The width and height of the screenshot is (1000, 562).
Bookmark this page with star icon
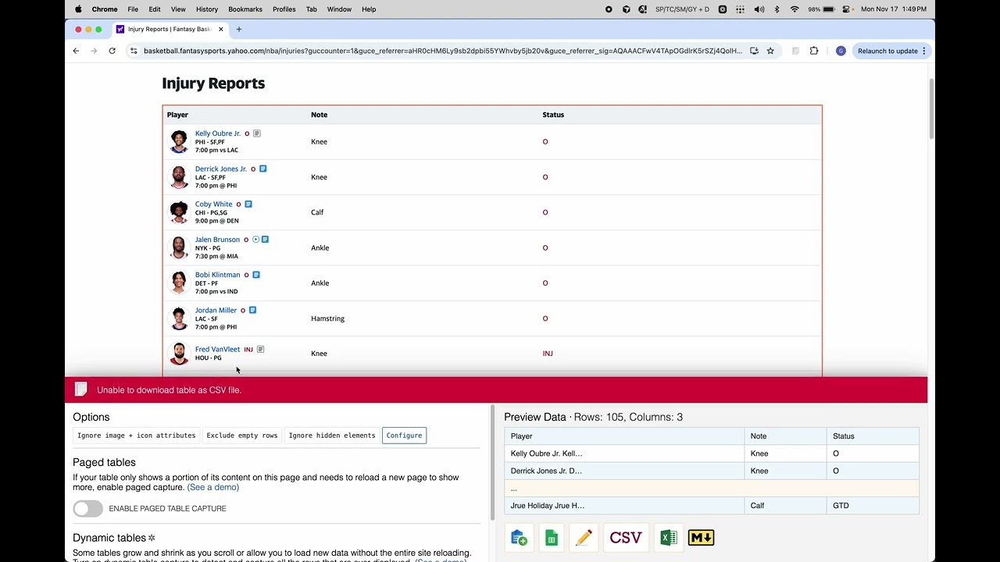click(x=770, y=51)
